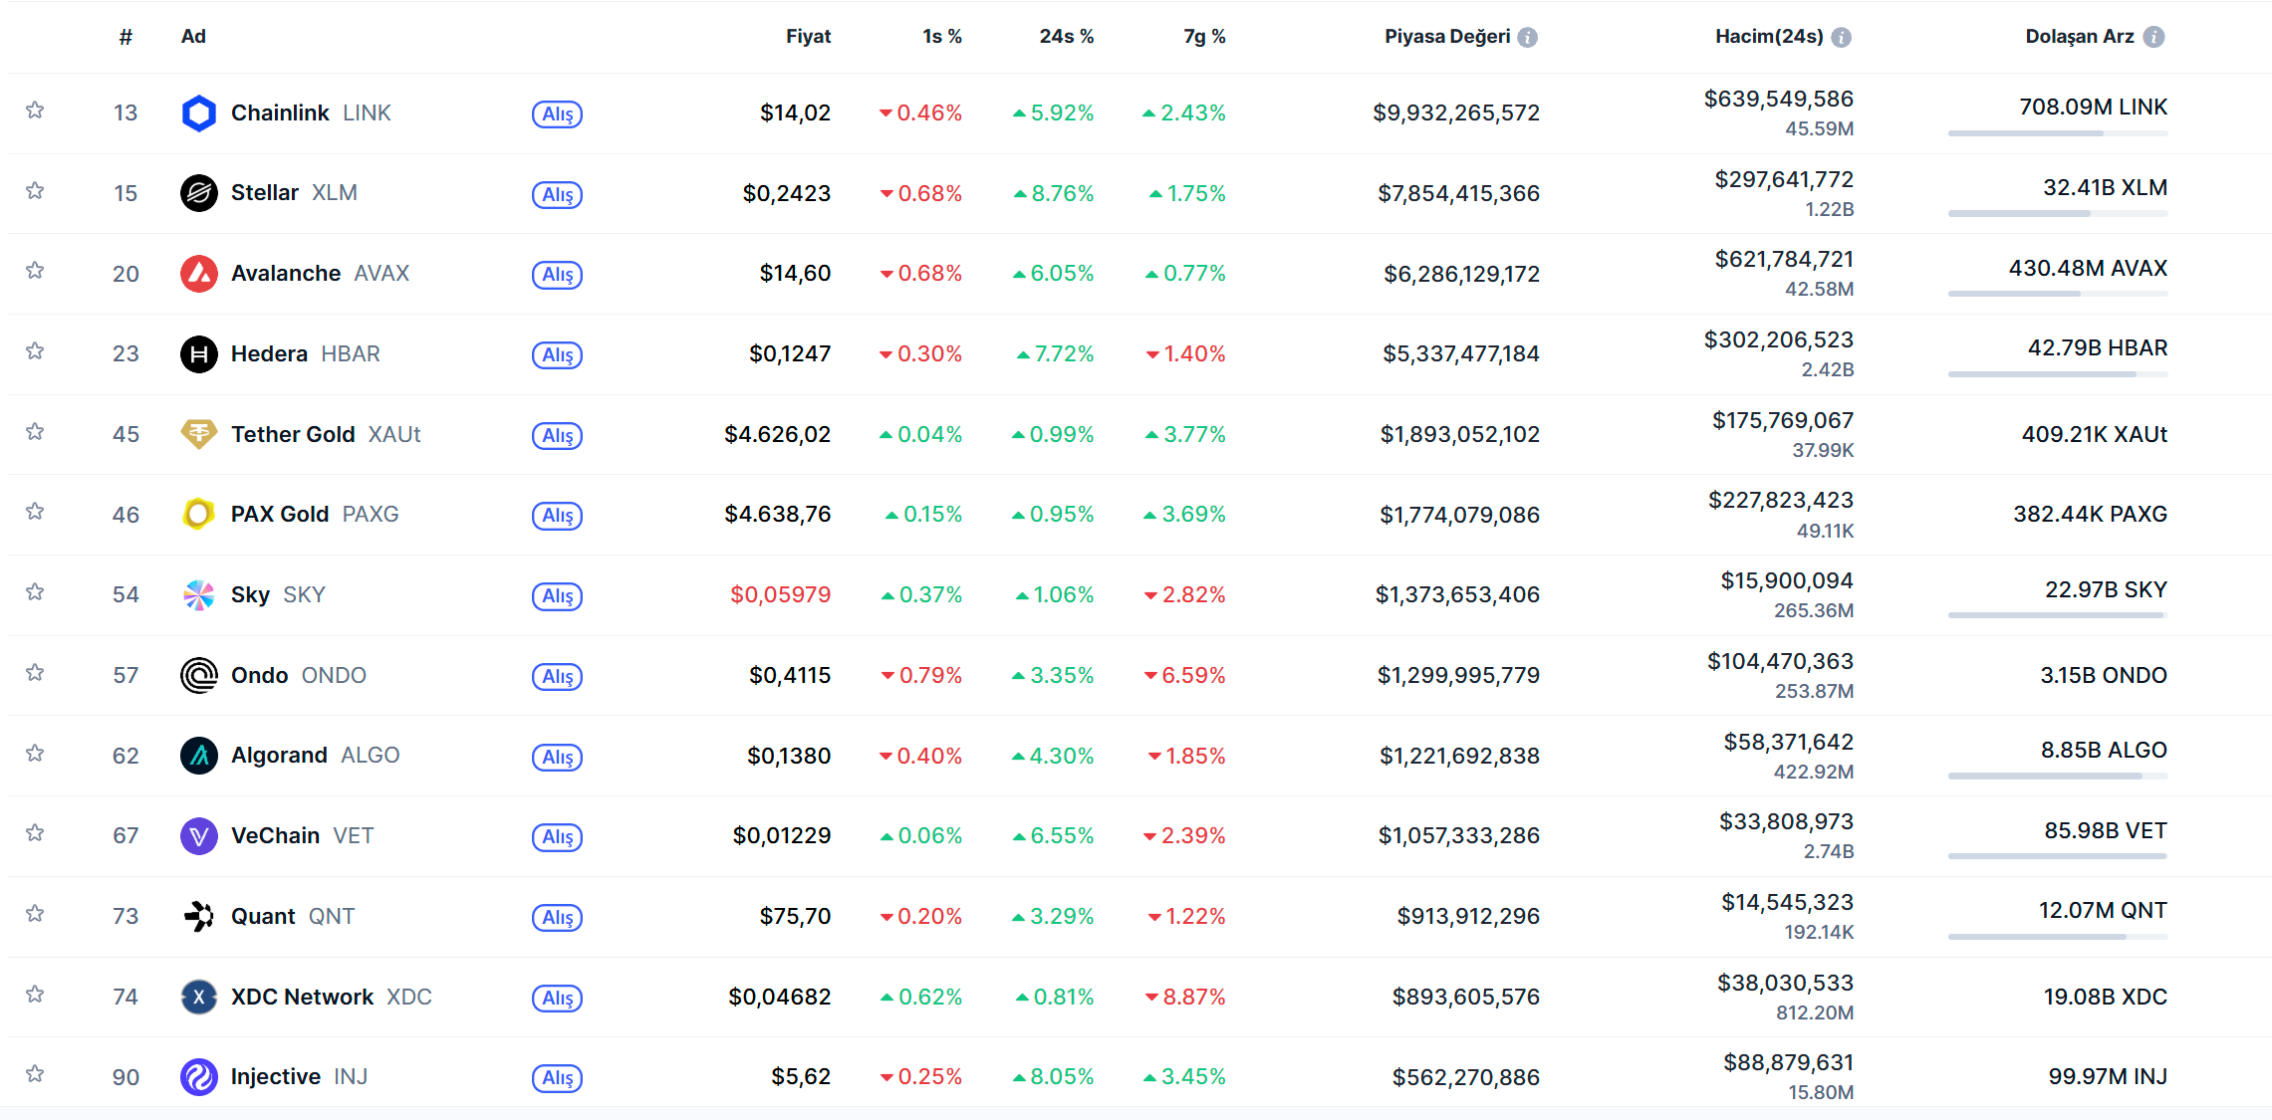Click the Sky pinwheel logo icon

click(199, 595)
